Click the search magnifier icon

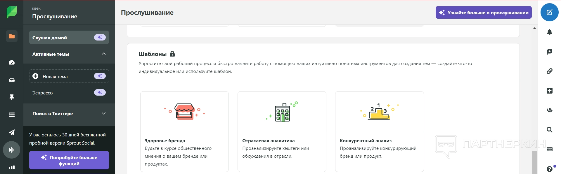549,130
